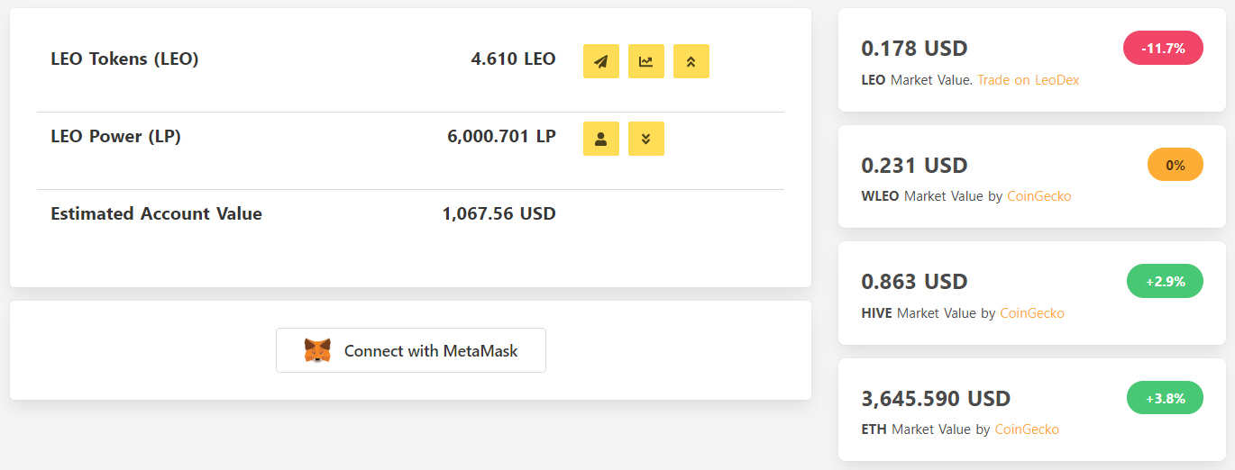Power down LEO with the double-down chevrons
This screenshot has width=1235, height=470.
[x=646, y=139]
